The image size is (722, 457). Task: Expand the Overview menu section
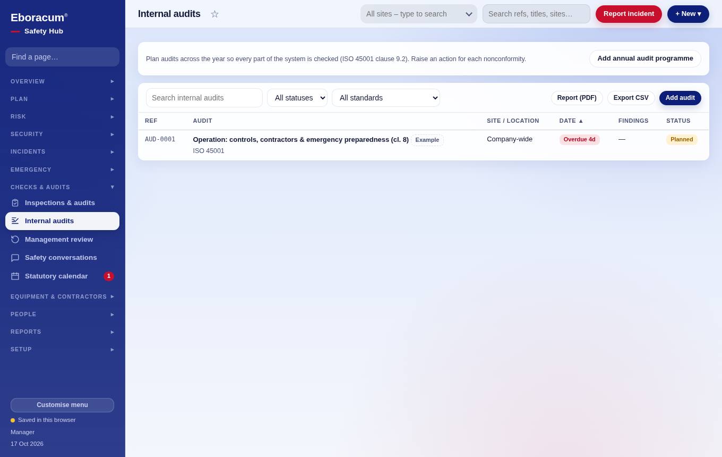[63, 81]
